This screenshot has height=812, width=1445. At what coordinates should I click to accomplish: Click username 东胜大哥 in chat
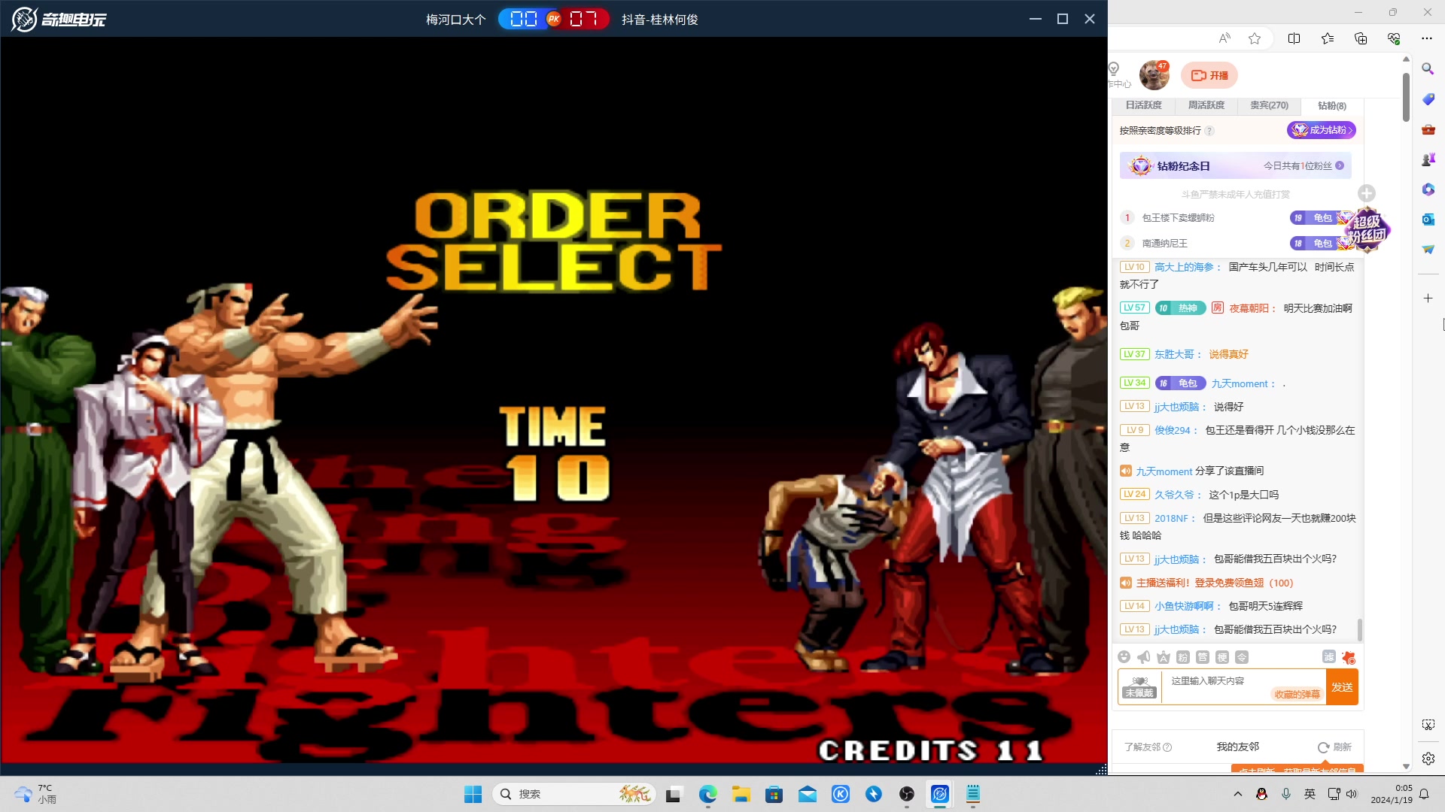point(1174,354)
